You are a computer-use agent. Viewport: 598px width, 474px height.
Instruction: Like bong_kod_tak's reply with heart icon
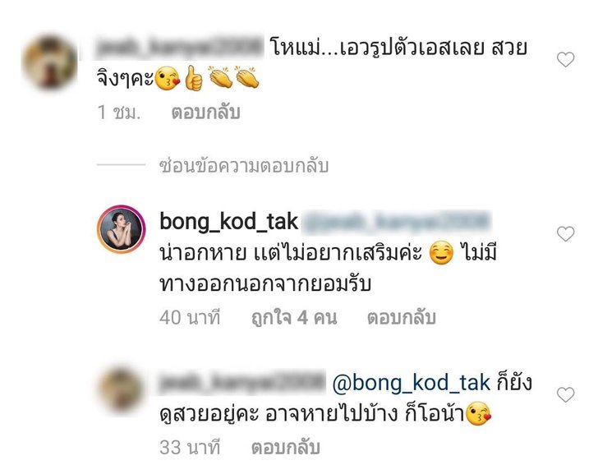coord(566,234)
